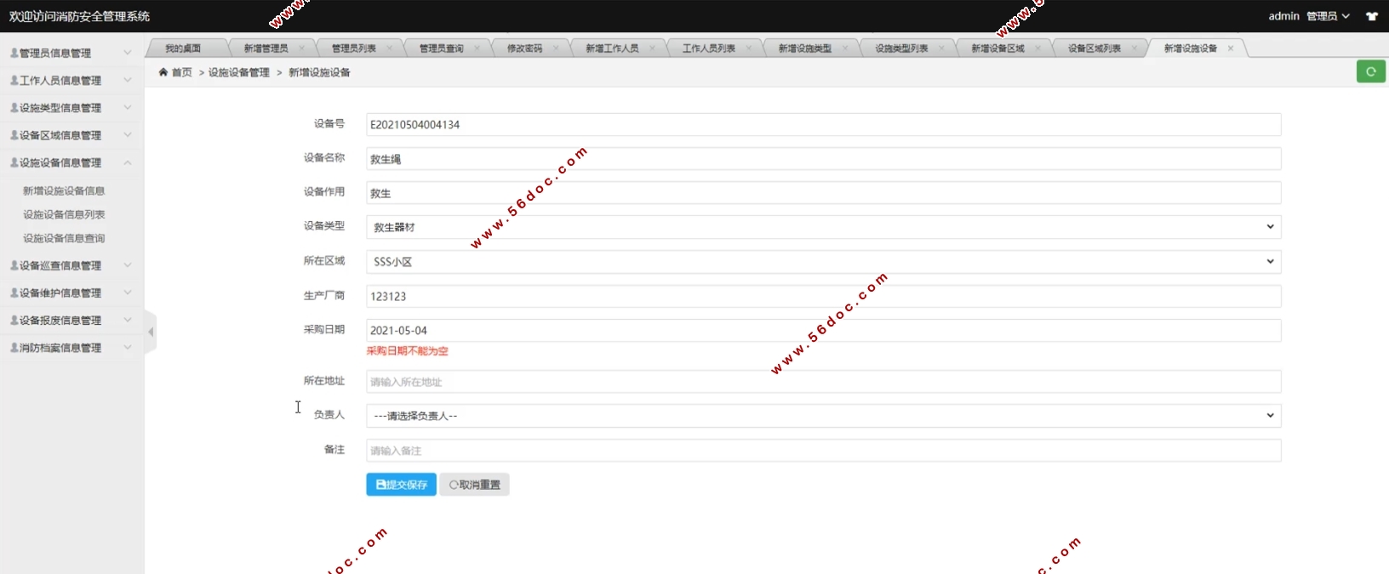
Task: Expand 管理员信息管理 sidebar menu chevron
Action: point(128,53)
